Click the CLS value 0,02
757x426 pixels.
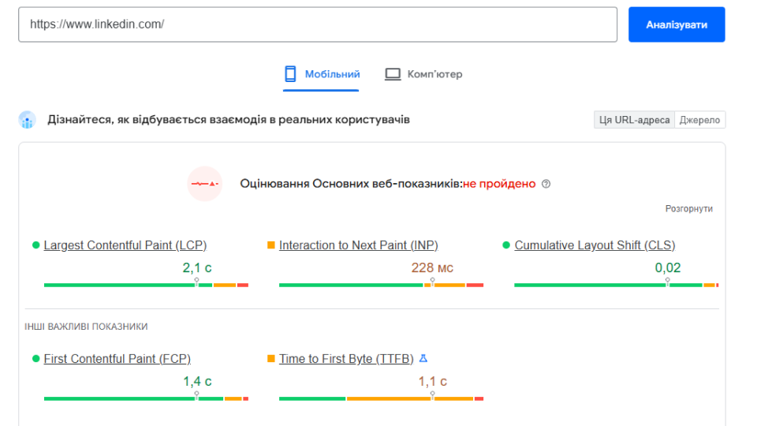pos(668,267)
